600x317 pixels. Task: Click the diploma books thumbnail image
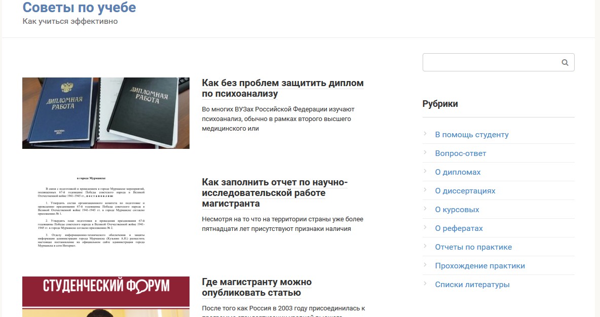105,113
